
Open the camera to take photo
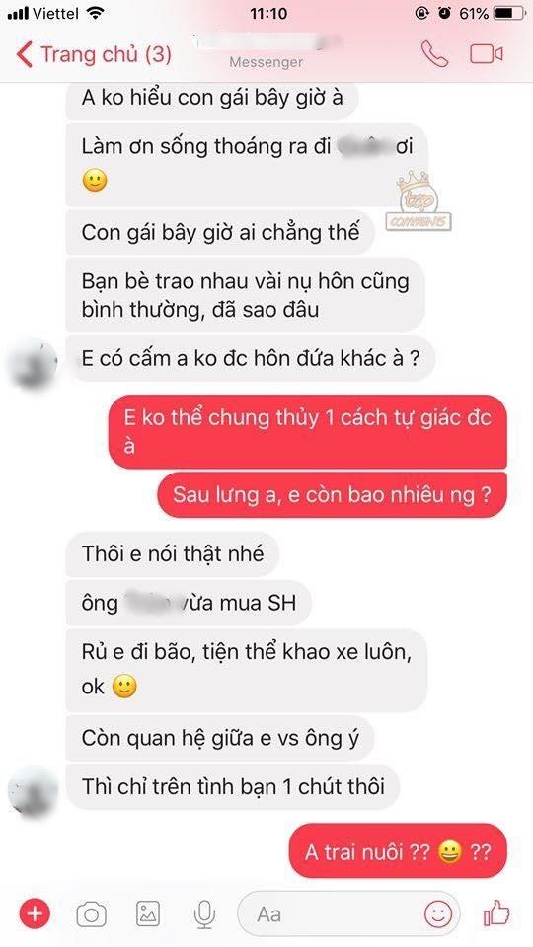tap(91, 915)
